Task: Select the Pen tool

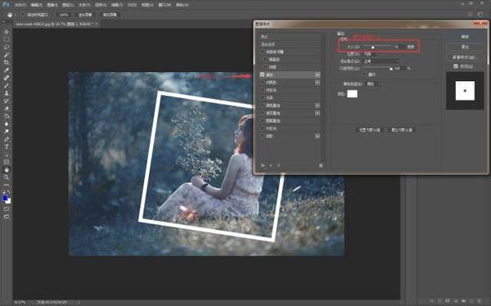Action: (x=7, y=139)
